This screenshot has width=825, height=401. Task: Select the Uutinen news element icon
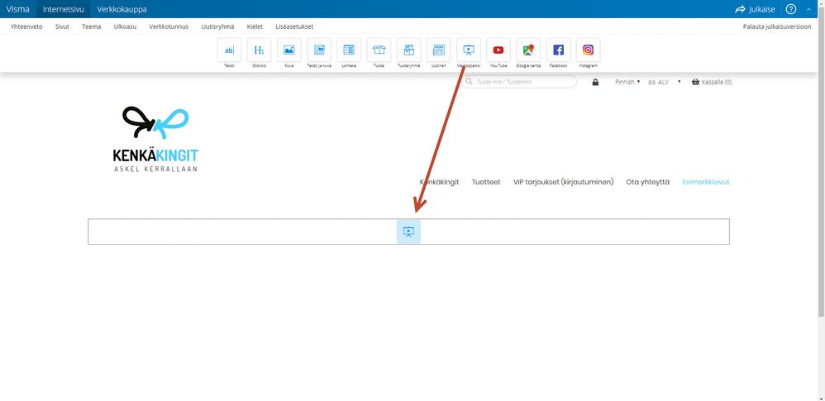(x=439, y=50)
